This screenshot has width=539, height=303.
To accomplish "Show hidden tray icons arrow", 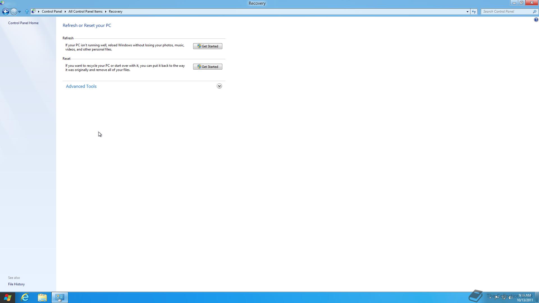I will (490, 297).
